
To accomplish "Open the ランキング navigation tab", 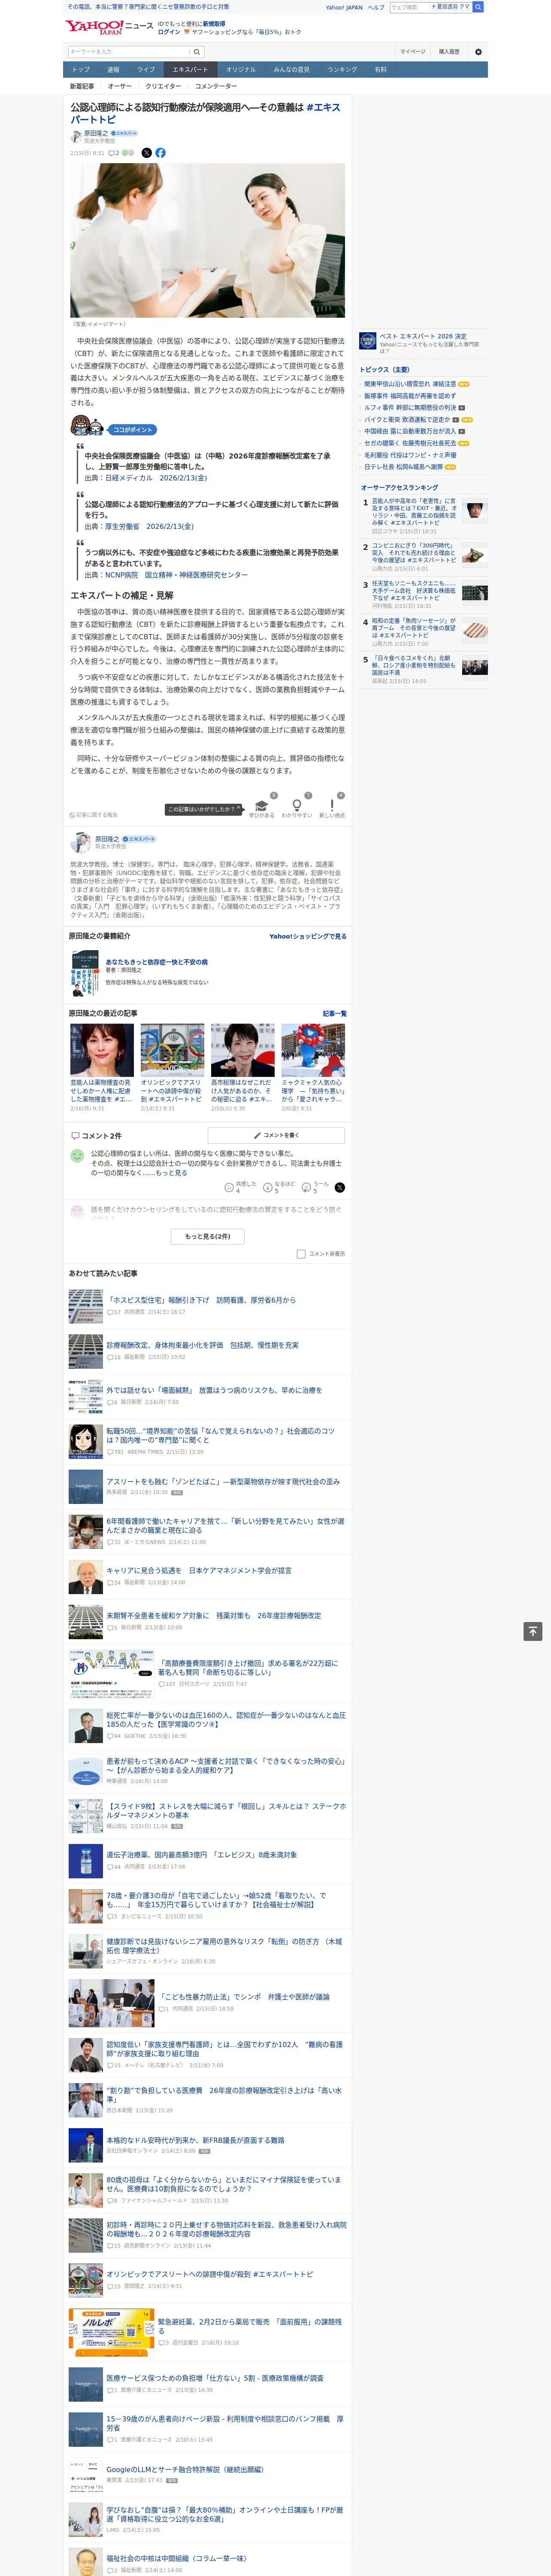I will [342, 70].
